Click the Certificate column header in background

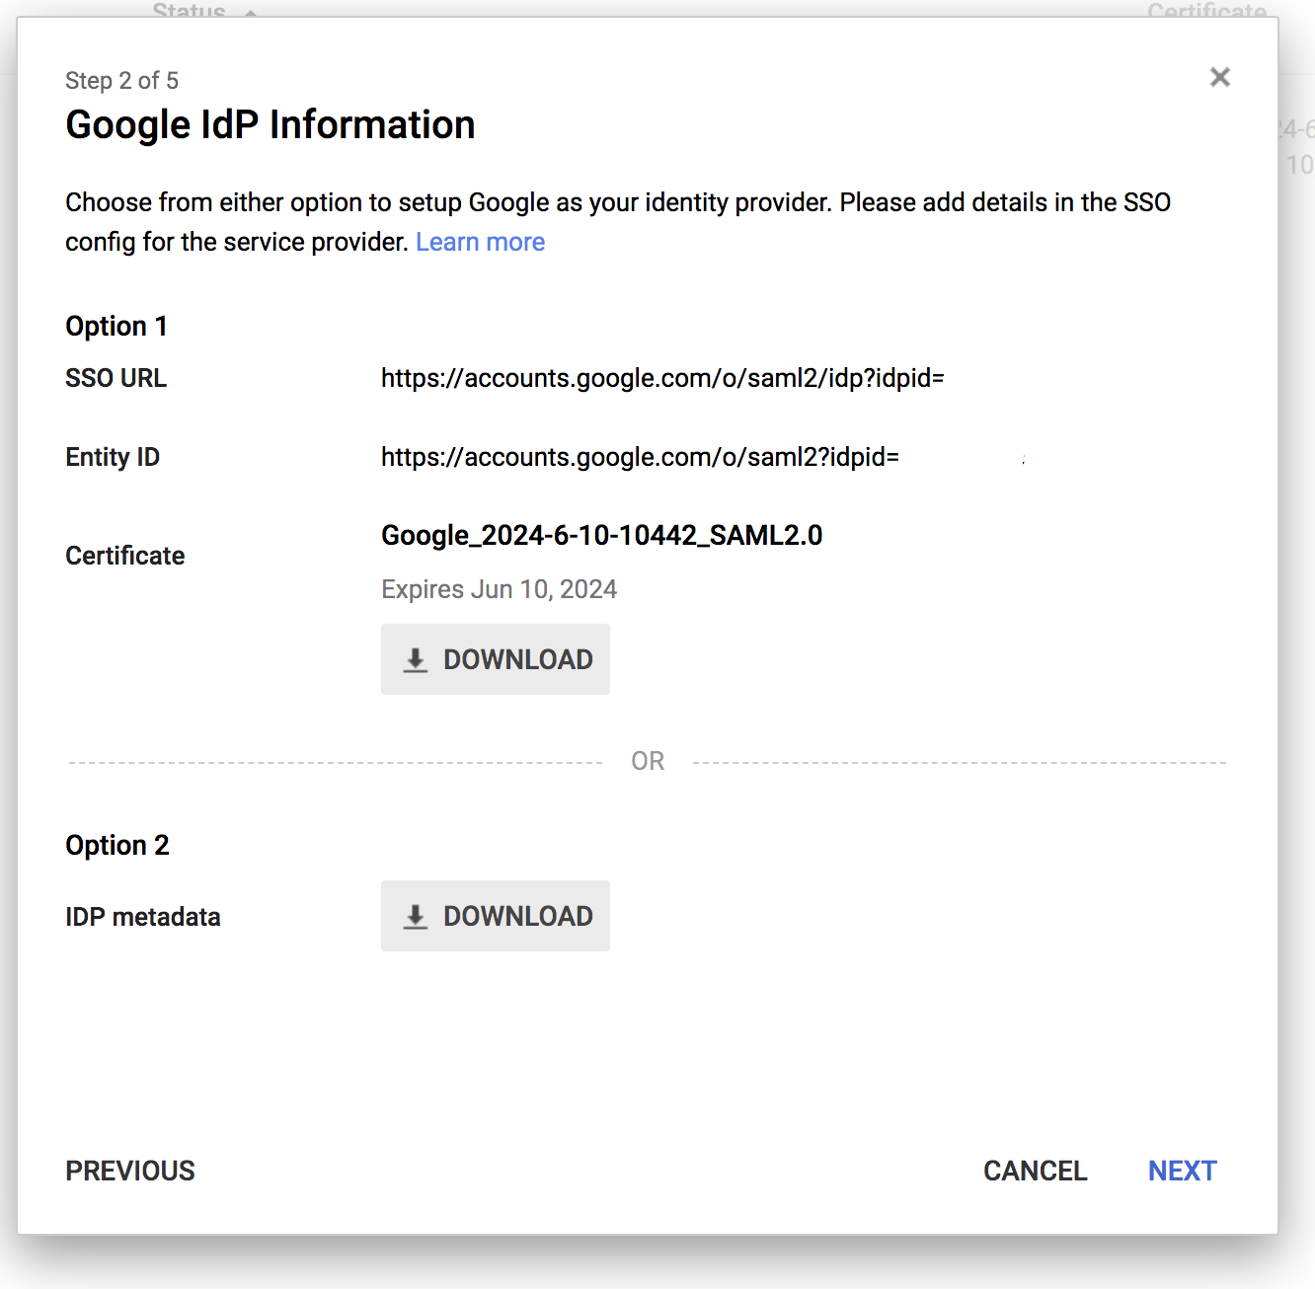click(x=1205, y=11)
